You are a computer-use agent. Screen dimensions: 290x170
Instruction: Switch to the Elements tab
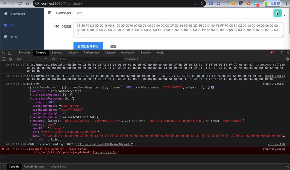click(24, 53)
